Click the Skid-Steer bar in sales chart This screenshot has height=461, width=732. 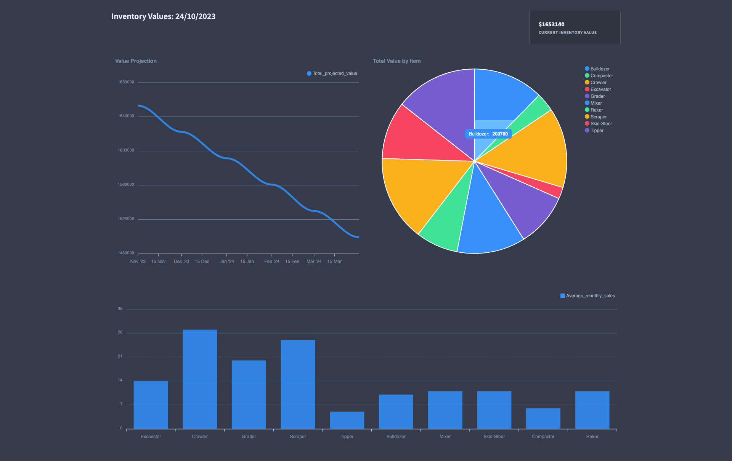click(x=494, y=410)
